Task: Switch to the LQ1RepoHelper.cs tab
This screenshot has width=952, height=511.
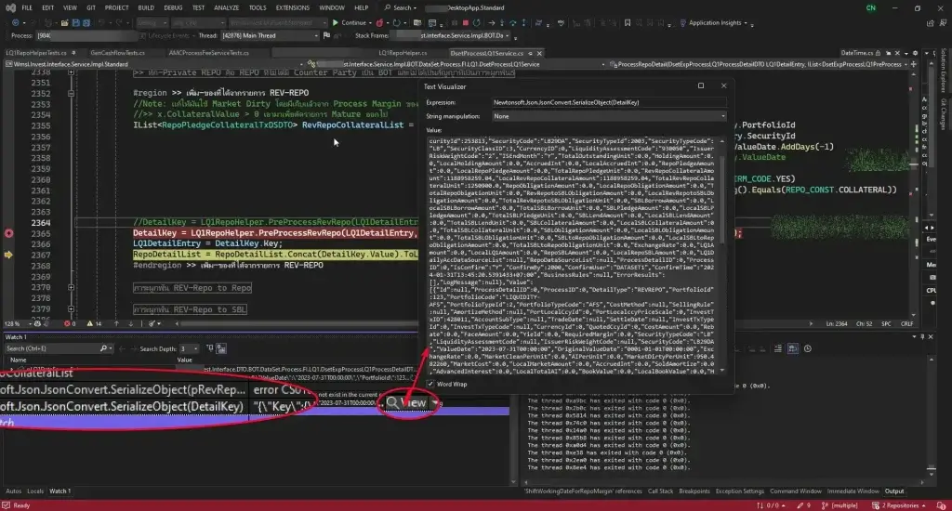Action: point(403,53)
